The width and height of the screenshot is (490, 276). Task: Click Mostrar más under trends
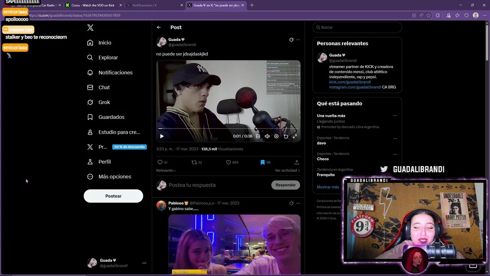pyautogui.click(x=328, y=187)
